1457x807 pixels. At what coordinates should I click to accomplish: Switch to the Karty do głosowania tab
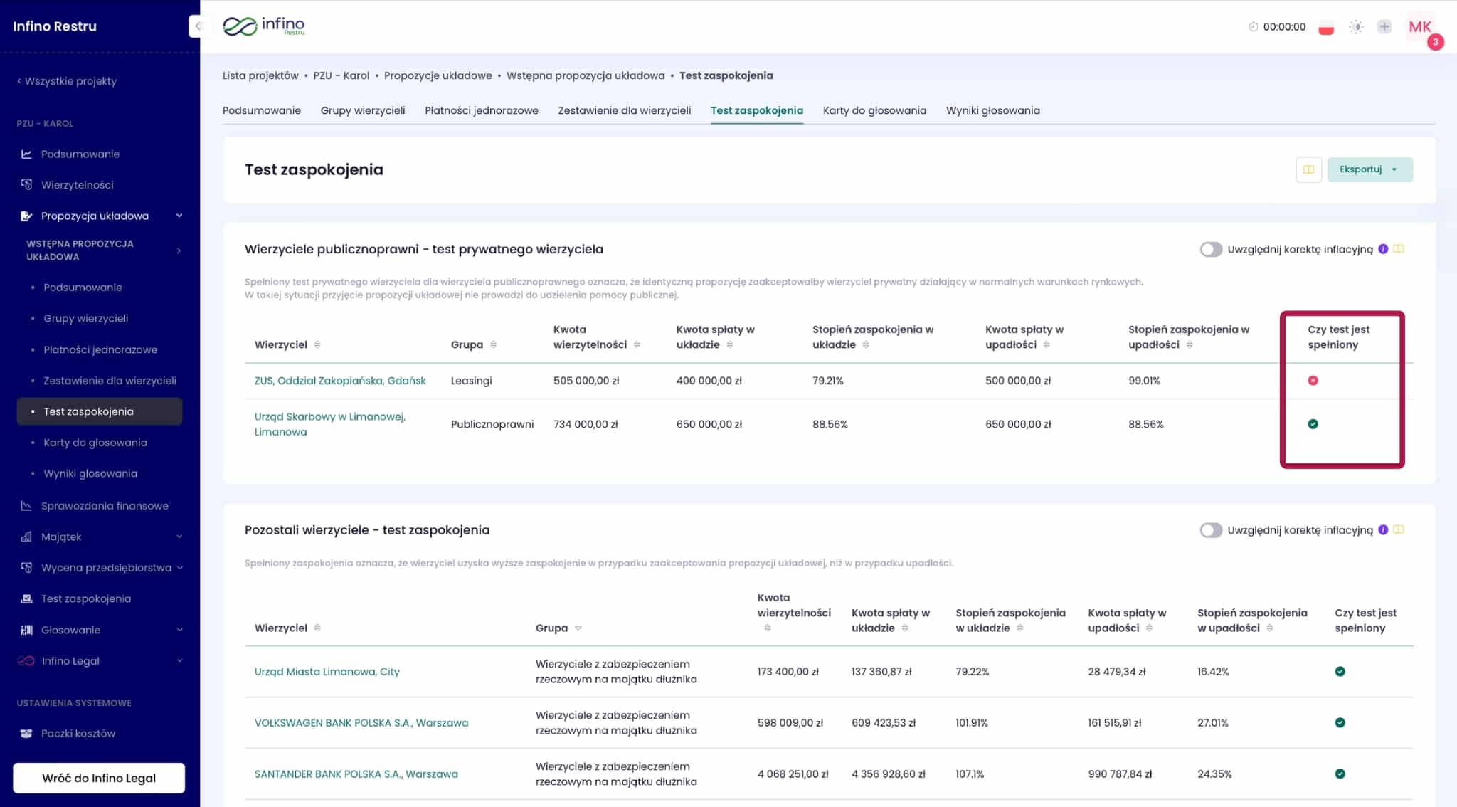874,110
